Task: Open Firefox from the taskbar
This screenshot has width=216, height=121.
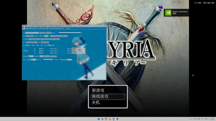Action: click(x=102, y=119)
